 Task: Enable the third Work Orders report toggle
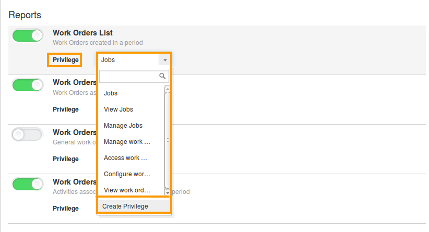(x=27, y=135)
